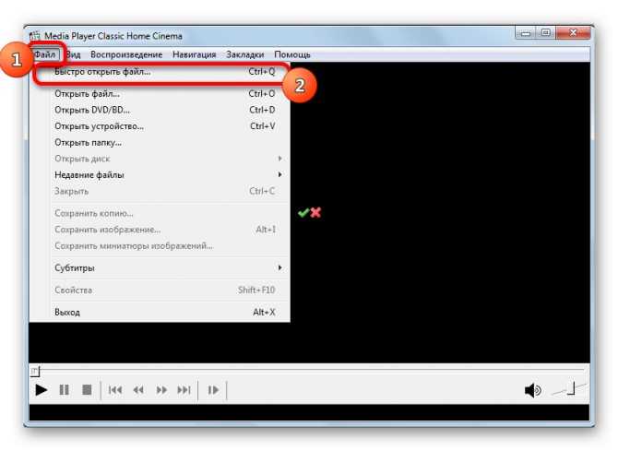Click the Play button

tap(41, 390)
